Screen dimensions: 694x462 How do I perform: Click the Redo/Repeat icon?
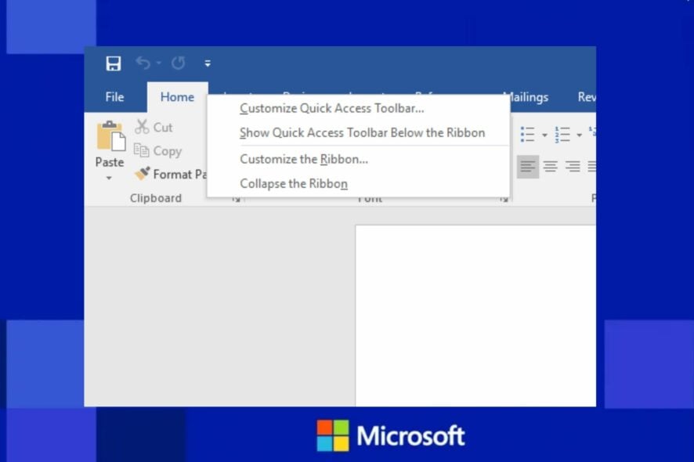click(179, 63)
